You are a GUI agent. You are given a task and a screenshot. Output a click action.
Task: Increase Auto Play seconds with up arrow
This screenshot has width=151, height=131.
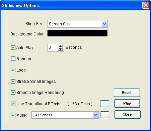coord(61,46)
